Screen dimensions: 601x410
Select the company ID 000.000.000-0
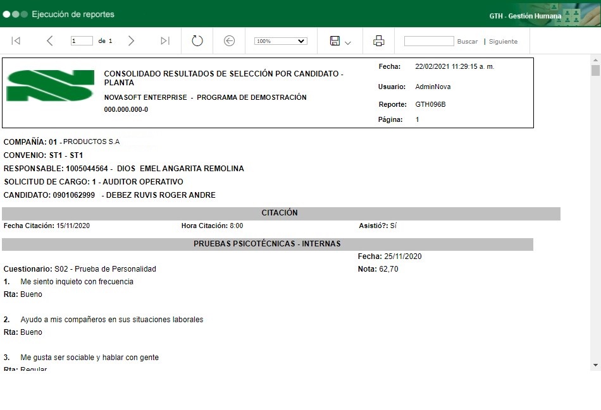point(126,109)
